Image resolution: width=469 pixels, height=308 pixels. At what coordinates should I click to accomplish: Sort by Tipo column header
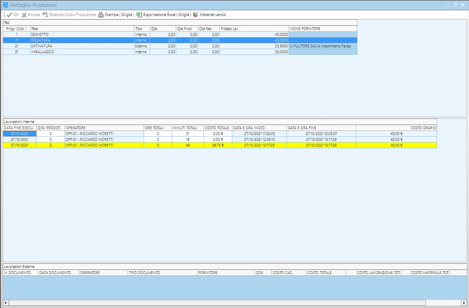(142, 29)
